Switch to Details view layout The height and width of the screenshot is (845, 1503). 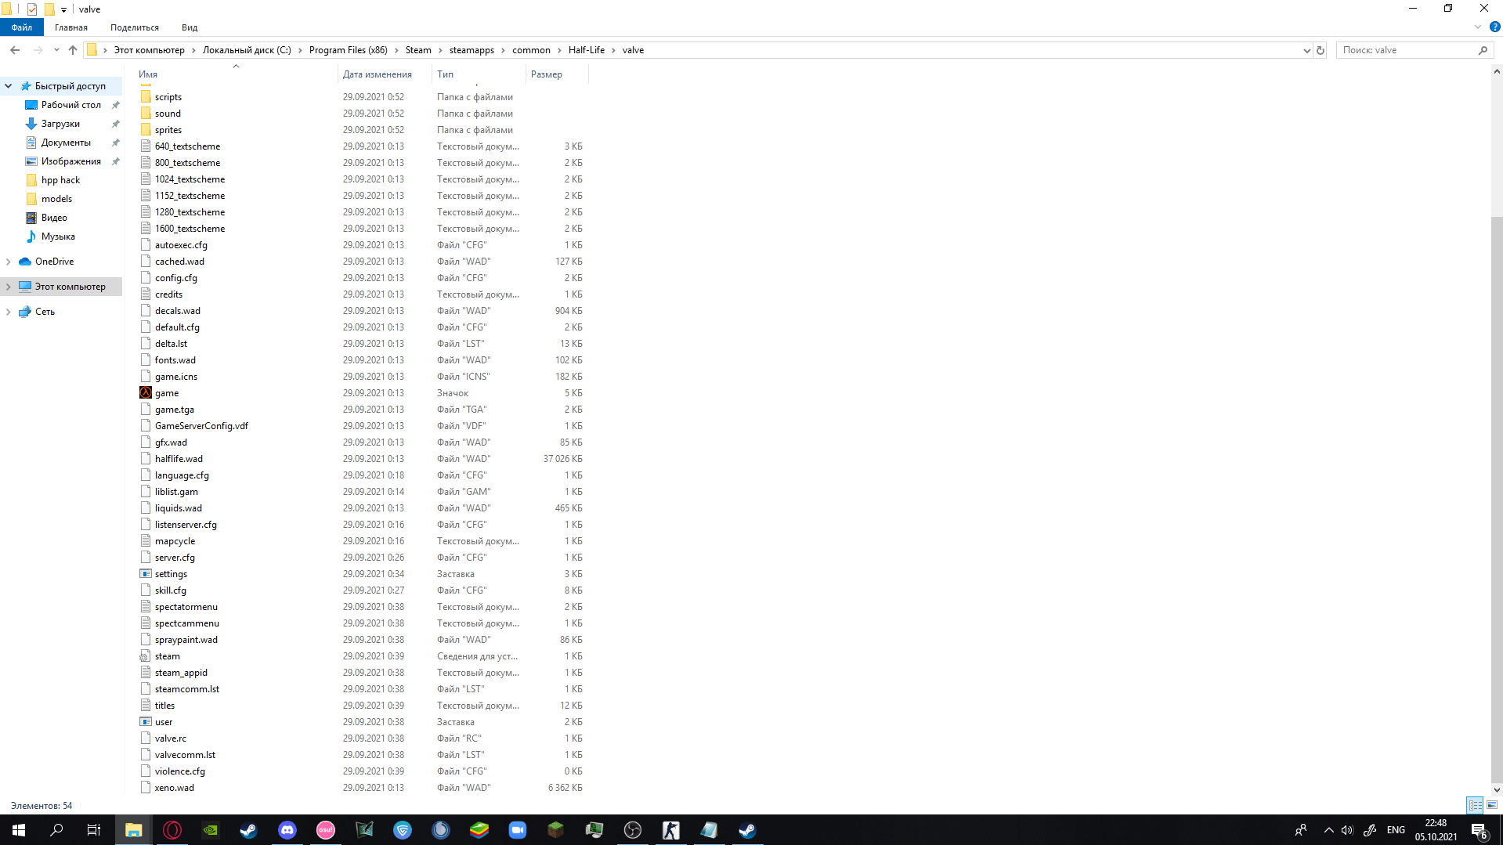(x=1475, y=805)
